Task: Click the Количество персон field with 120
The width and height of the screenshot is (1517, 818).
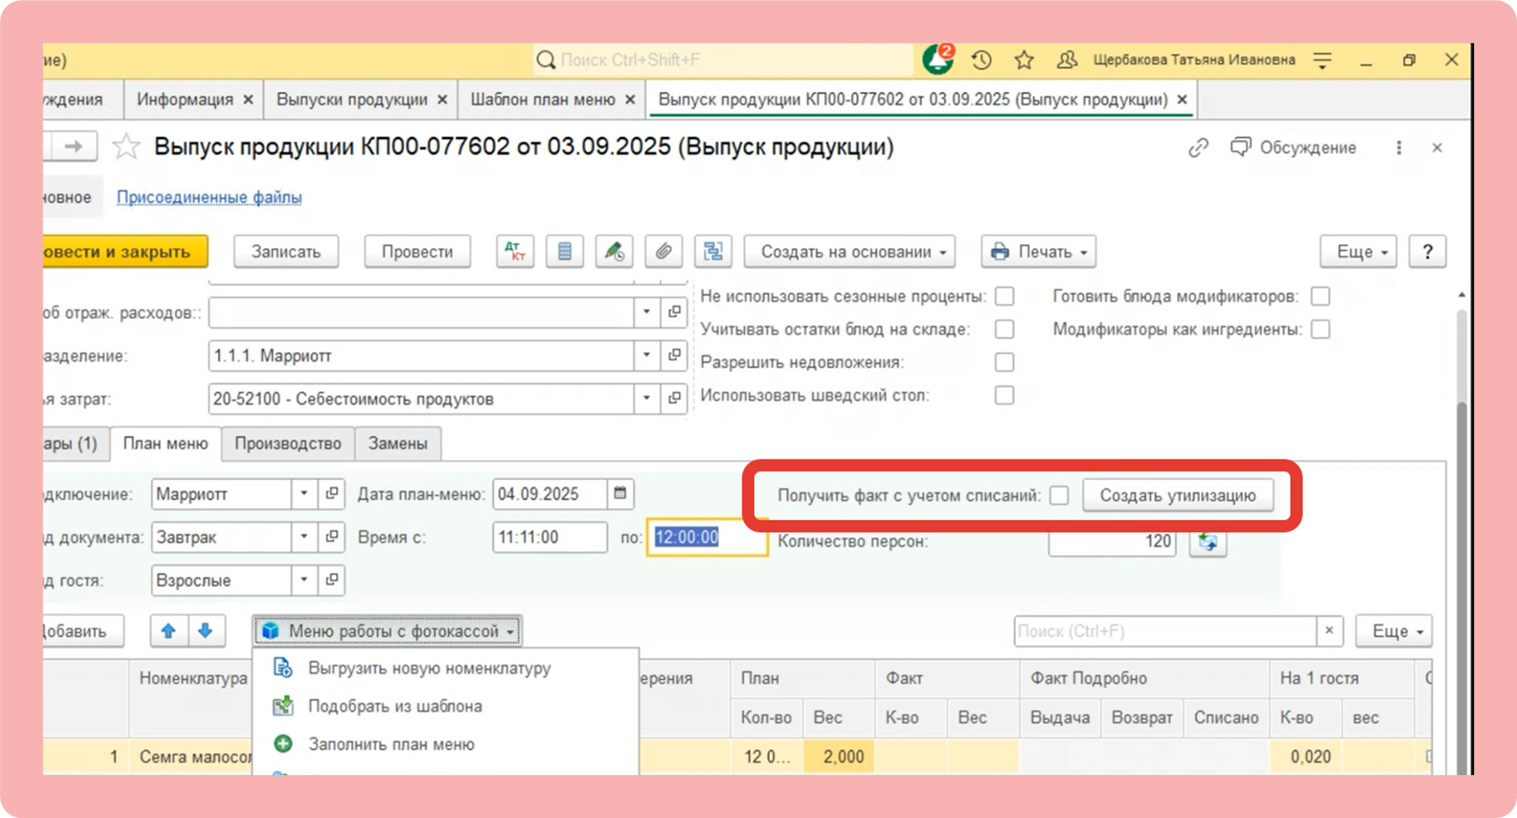Action: [1112, 541]
